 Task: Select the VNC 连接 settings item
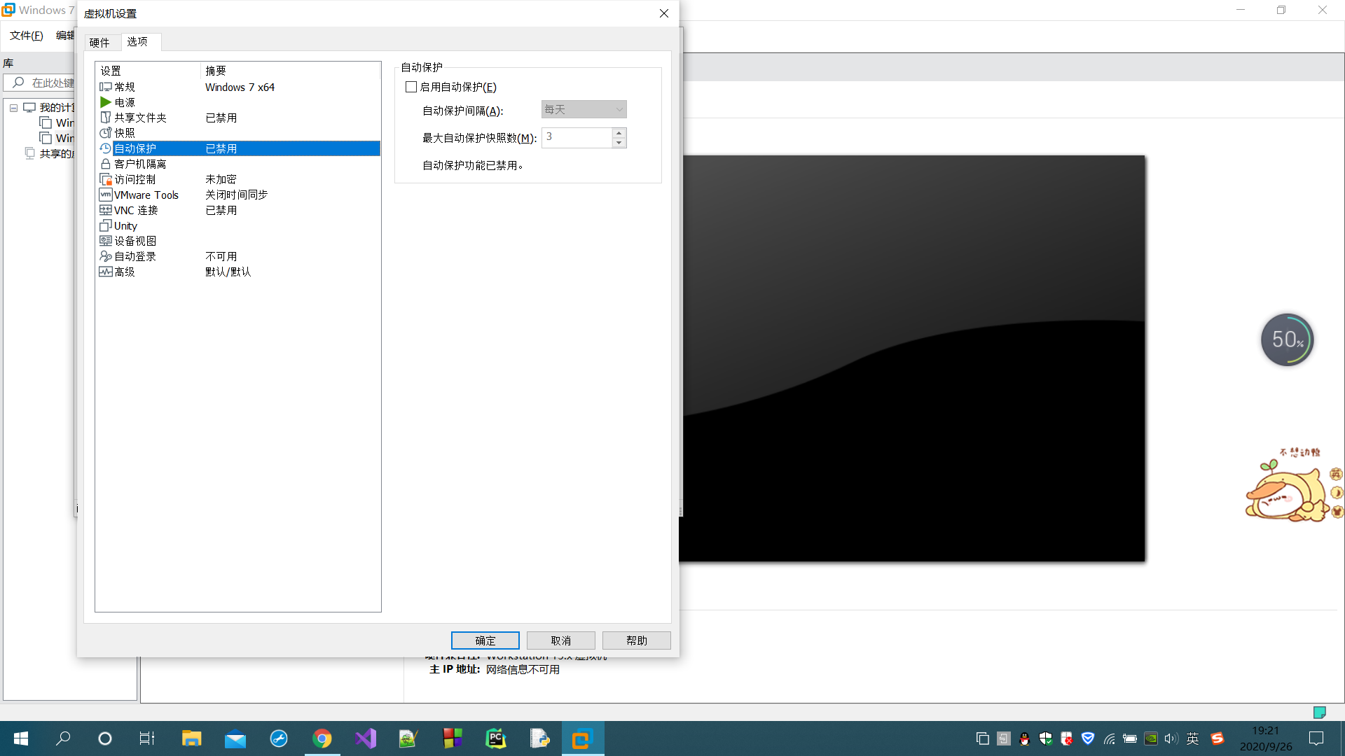tap(136, 210)
